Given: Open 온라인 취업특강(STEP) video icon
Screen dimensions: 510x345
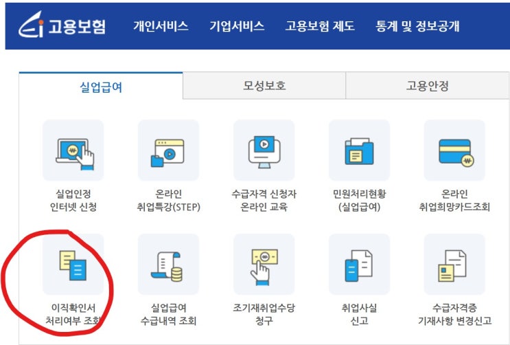Looking at the screenshot, I should [x=168, y=151].
